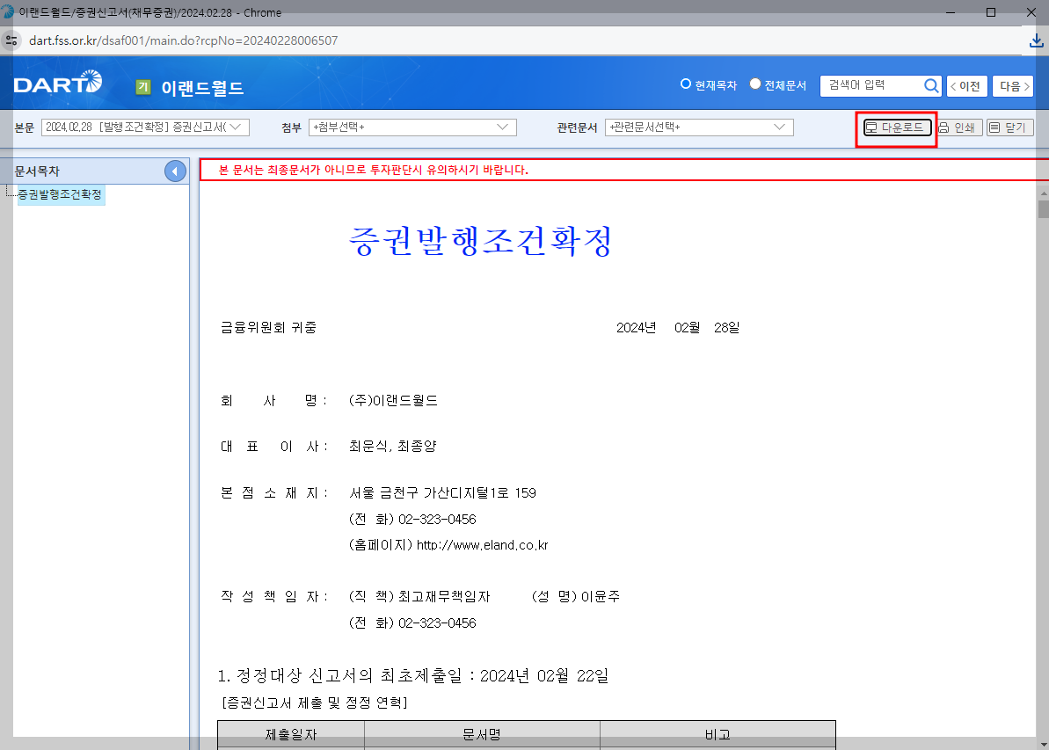
Task: Click the 증권발행조건확정 blue title
Action: point(480,241)
